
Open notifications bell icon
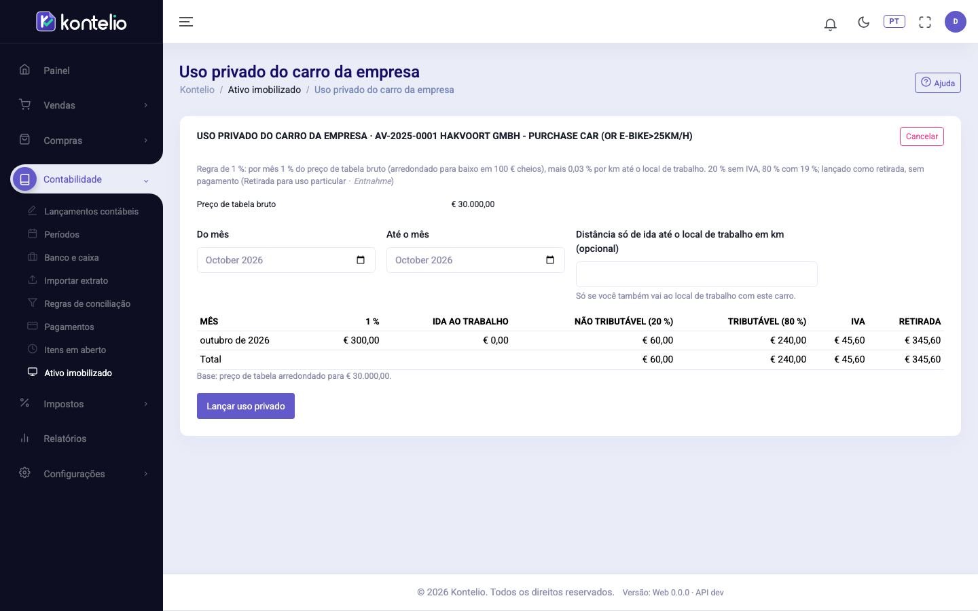click(830, 24)
